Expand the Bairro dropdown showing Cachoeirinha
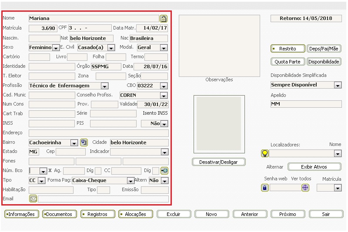The image size is (348, 232). point(74,143)
